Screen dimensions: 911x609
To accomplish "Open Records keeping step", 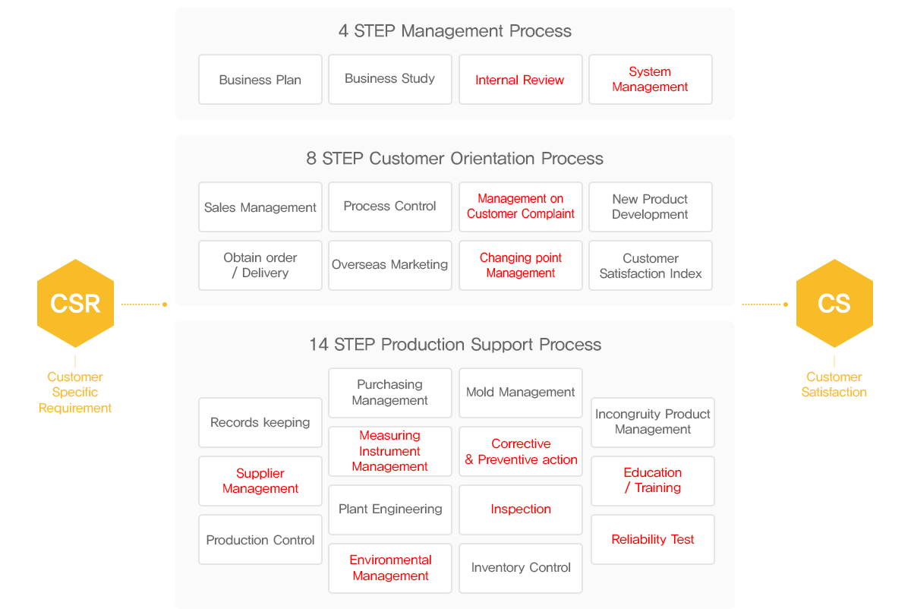I will coord(260,423).
